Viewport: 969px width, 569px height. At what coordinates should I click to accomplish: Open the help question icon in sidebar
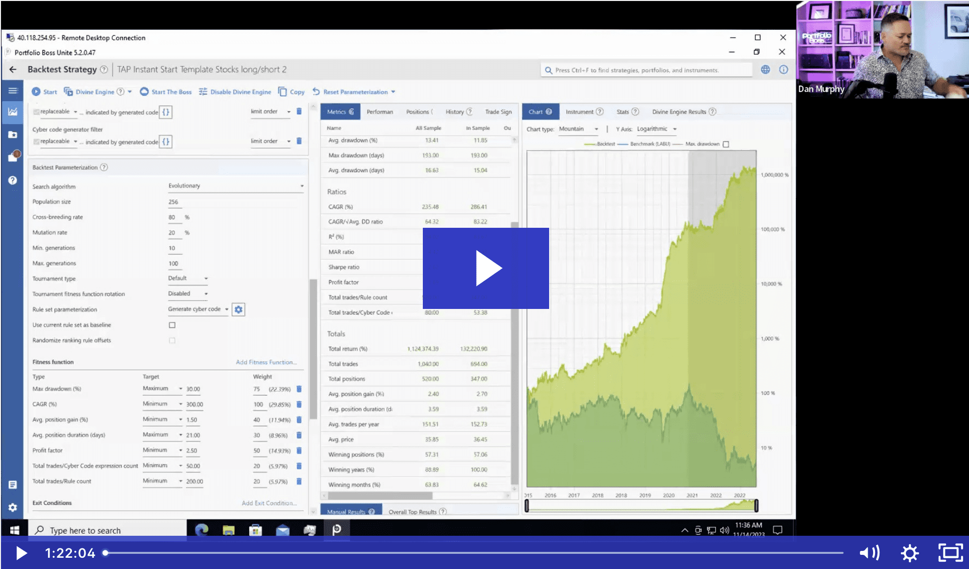(13, 180)
